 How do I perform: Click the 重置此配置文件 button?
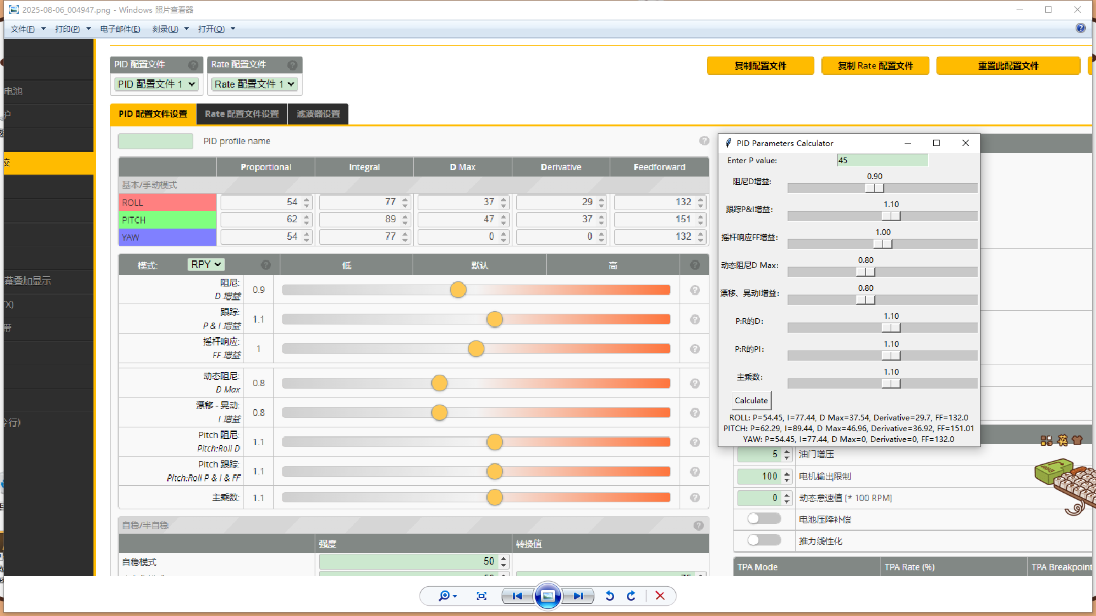point(1008,66)
